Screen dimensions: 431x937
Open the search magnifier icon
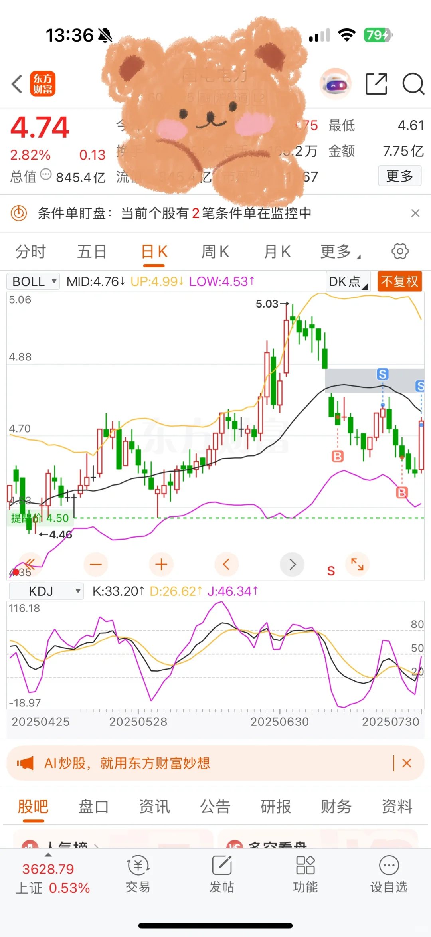tap(413, 84)
